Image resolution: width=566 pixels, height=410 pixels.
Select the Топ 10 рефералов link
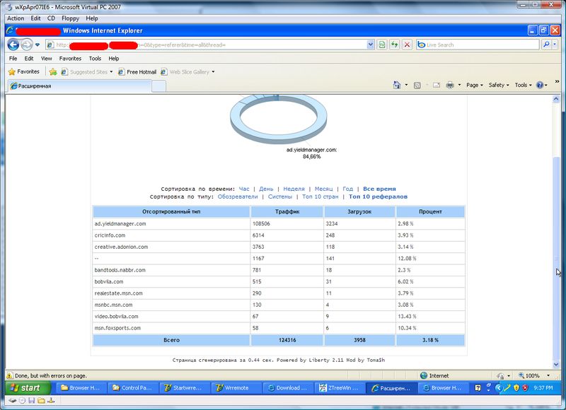pyautogui.click(x=378, y=197)
